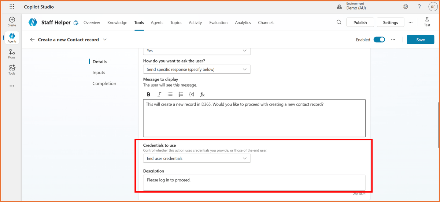440x202 pixels.
Task: Open the app launcher waffle icon
Action: pos(12,7)
